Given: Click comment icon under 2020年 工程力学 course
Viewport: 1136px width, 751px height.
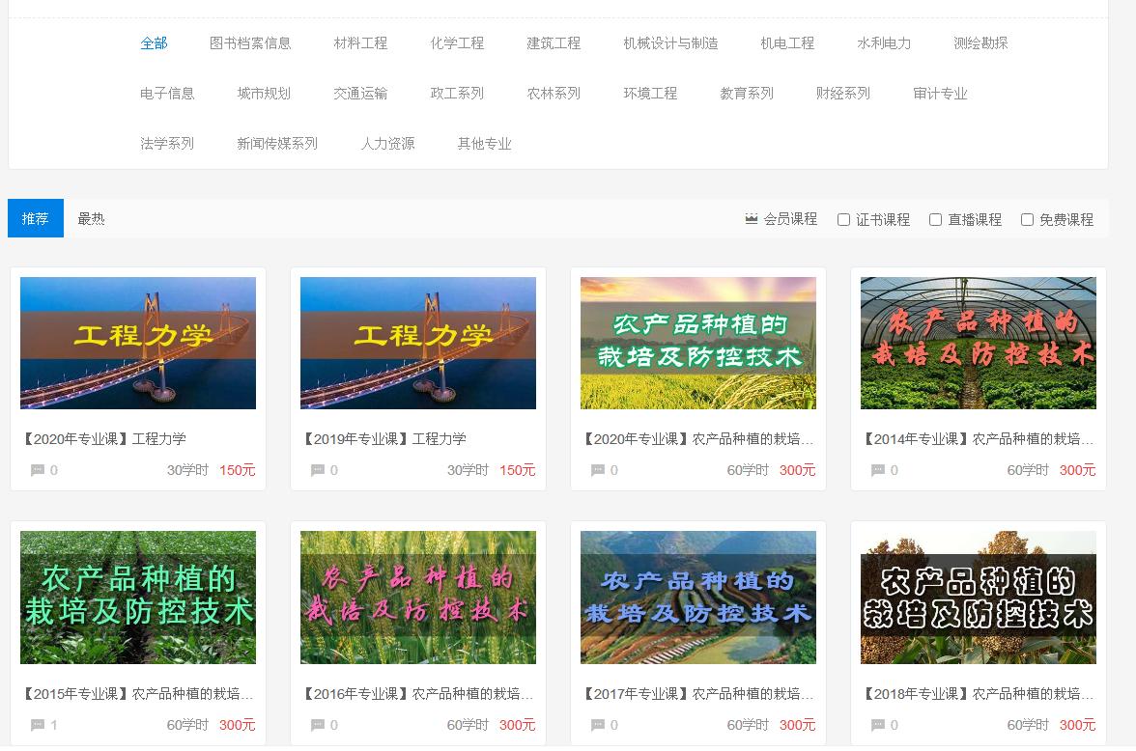Looking at the screenshot, I should coord(38,470).
